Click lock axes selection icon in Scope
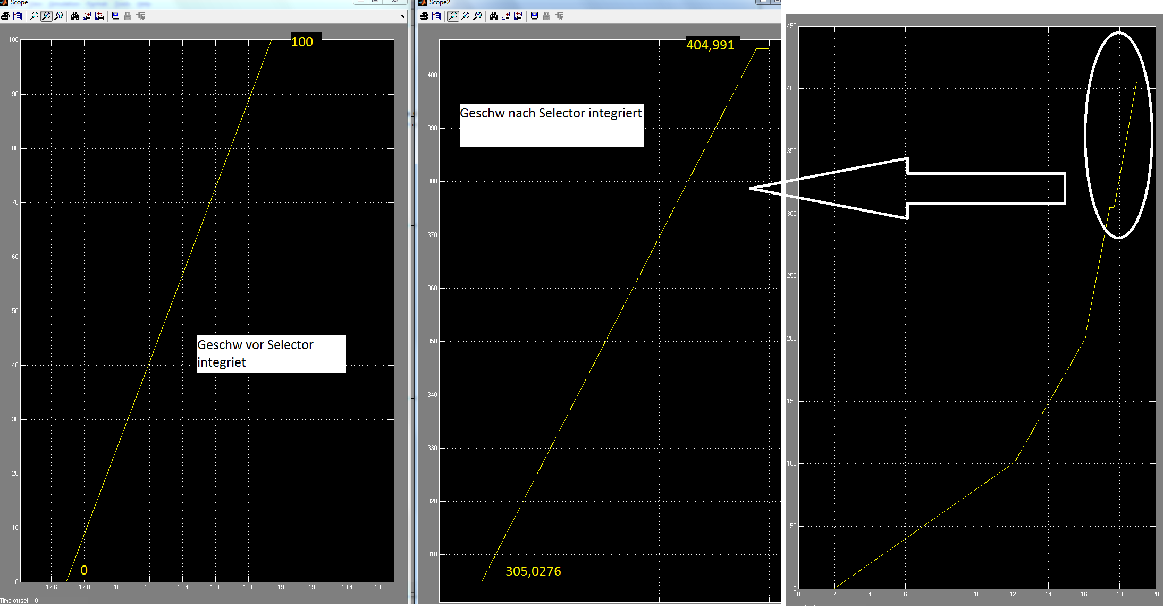Viewport: 1163px width, 608px height. click(x=128, y=16)
